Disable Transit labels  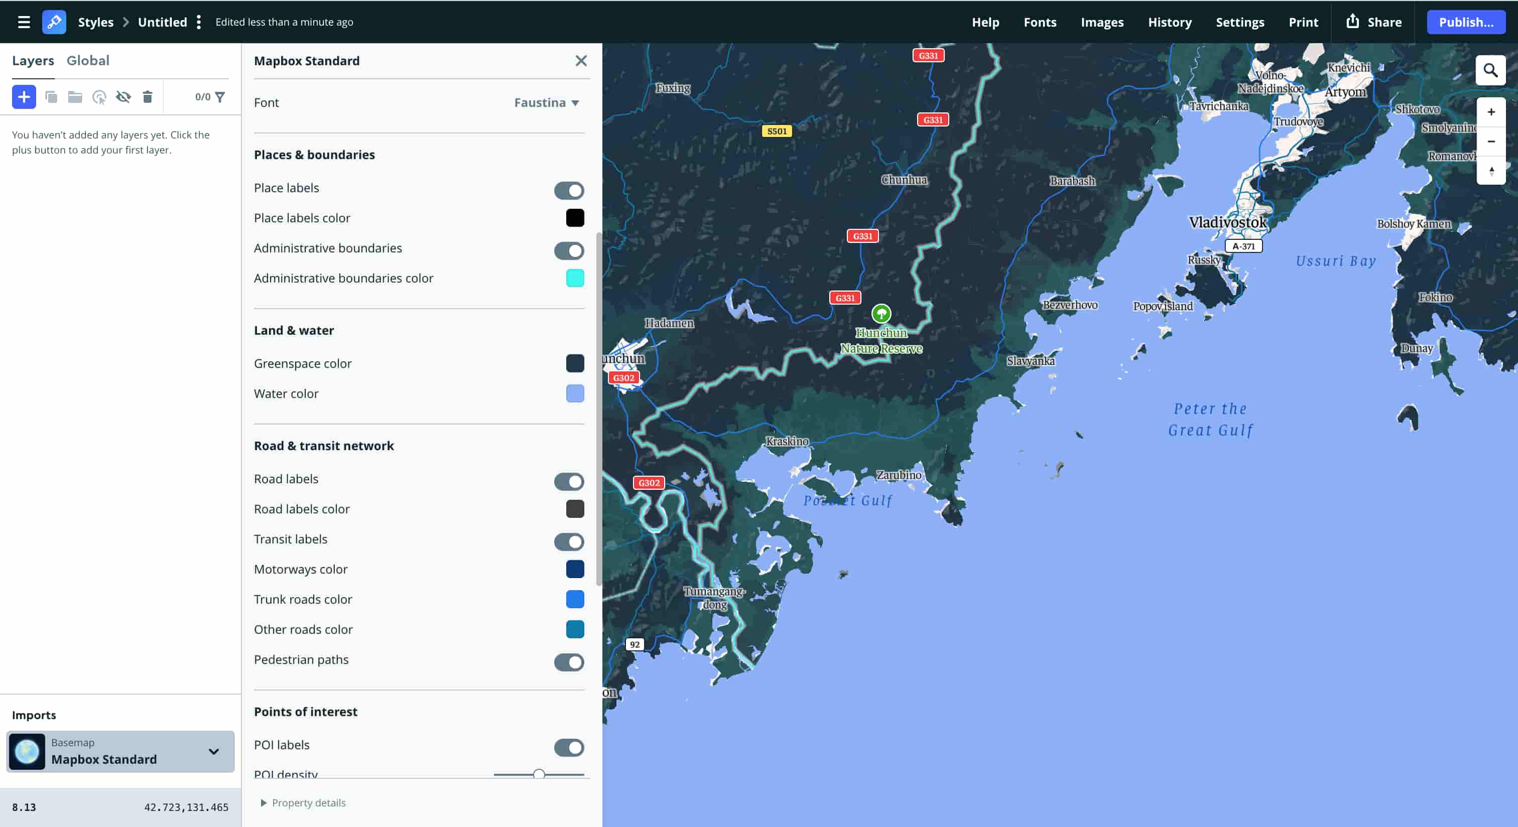click(x=569, y=542)
